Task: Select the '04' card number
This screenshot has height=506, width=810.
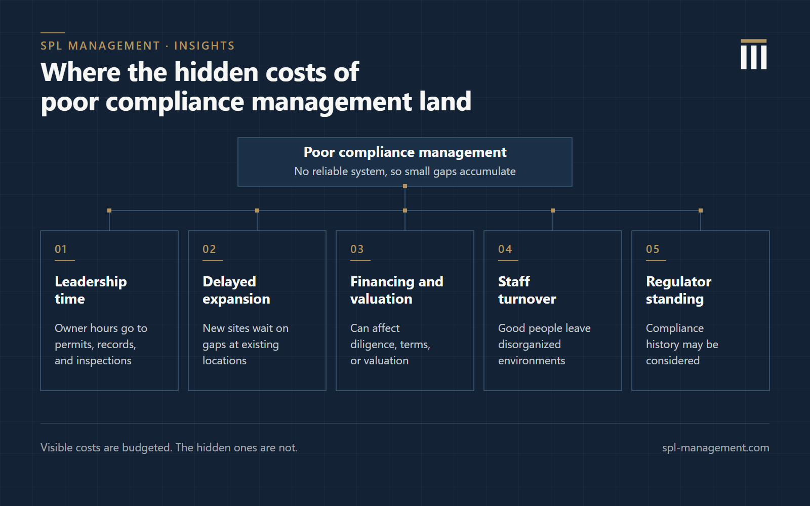Action: click(505, 249)
